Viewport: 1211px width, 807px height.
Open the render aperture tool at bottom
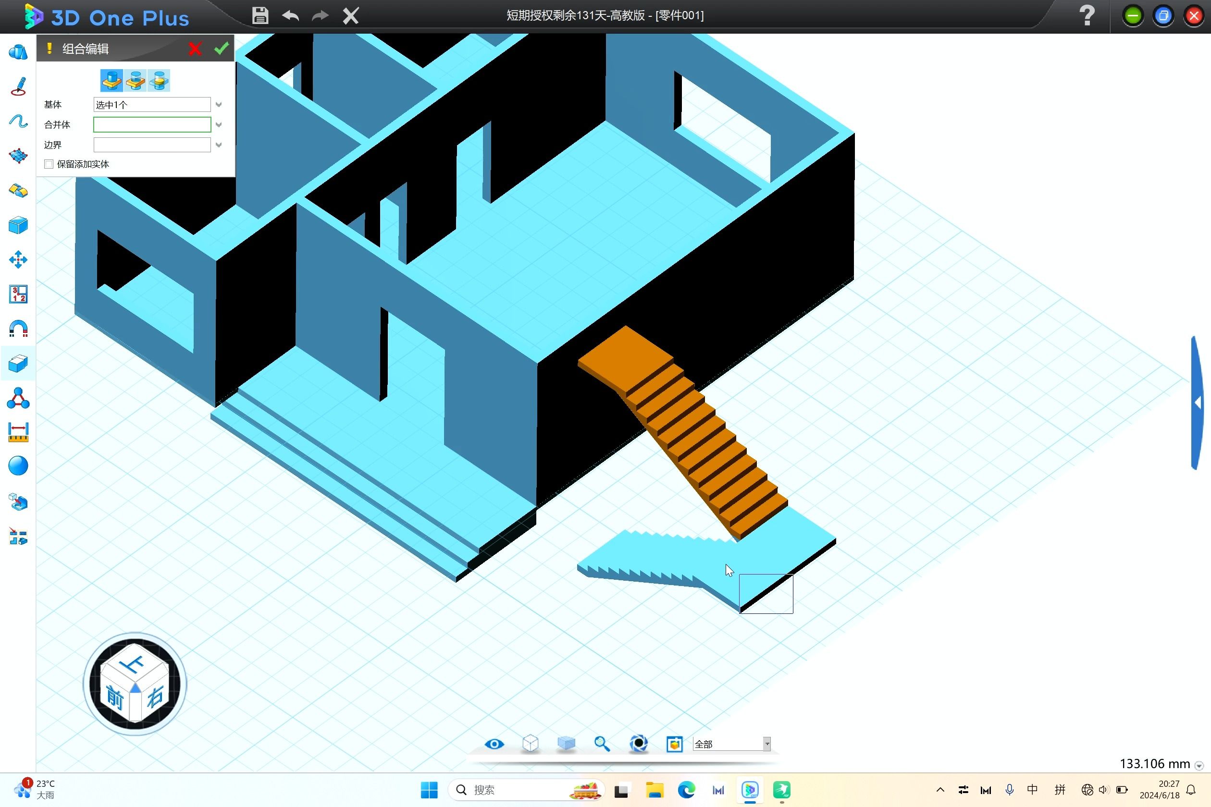click(639, 744)
